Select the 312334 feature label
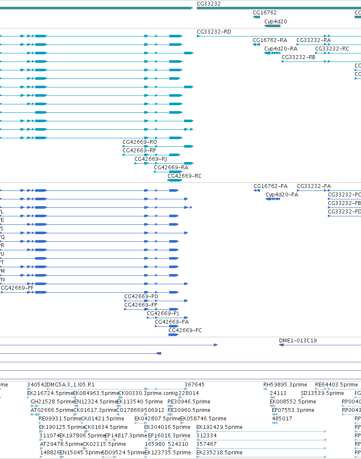 (207, 436)
